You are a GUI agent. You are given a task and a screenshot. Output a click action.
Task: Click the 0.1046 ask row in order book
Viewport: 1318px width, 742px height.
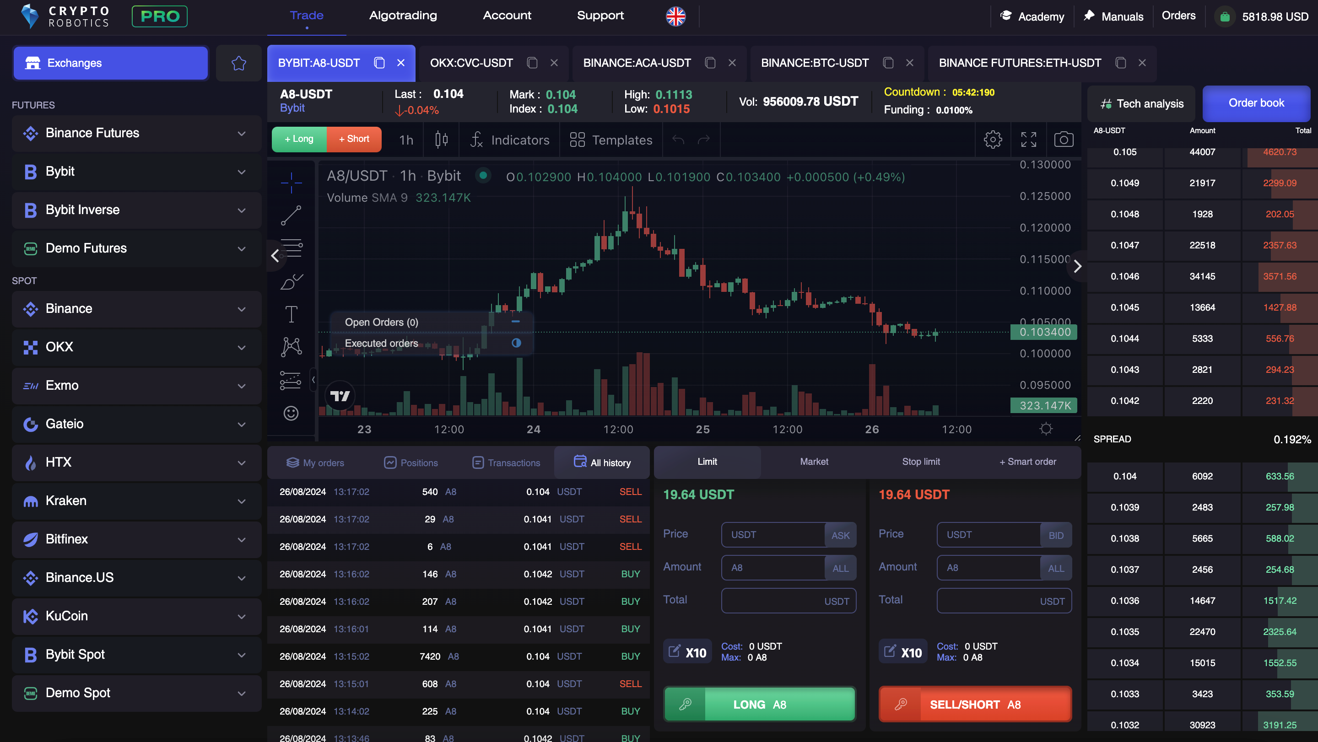(x=1202, y=276)
